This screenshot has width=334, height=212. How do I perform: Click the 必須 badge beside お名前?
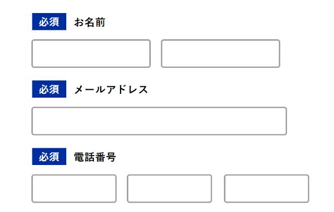pyautogui.click(x=49, y=21)
